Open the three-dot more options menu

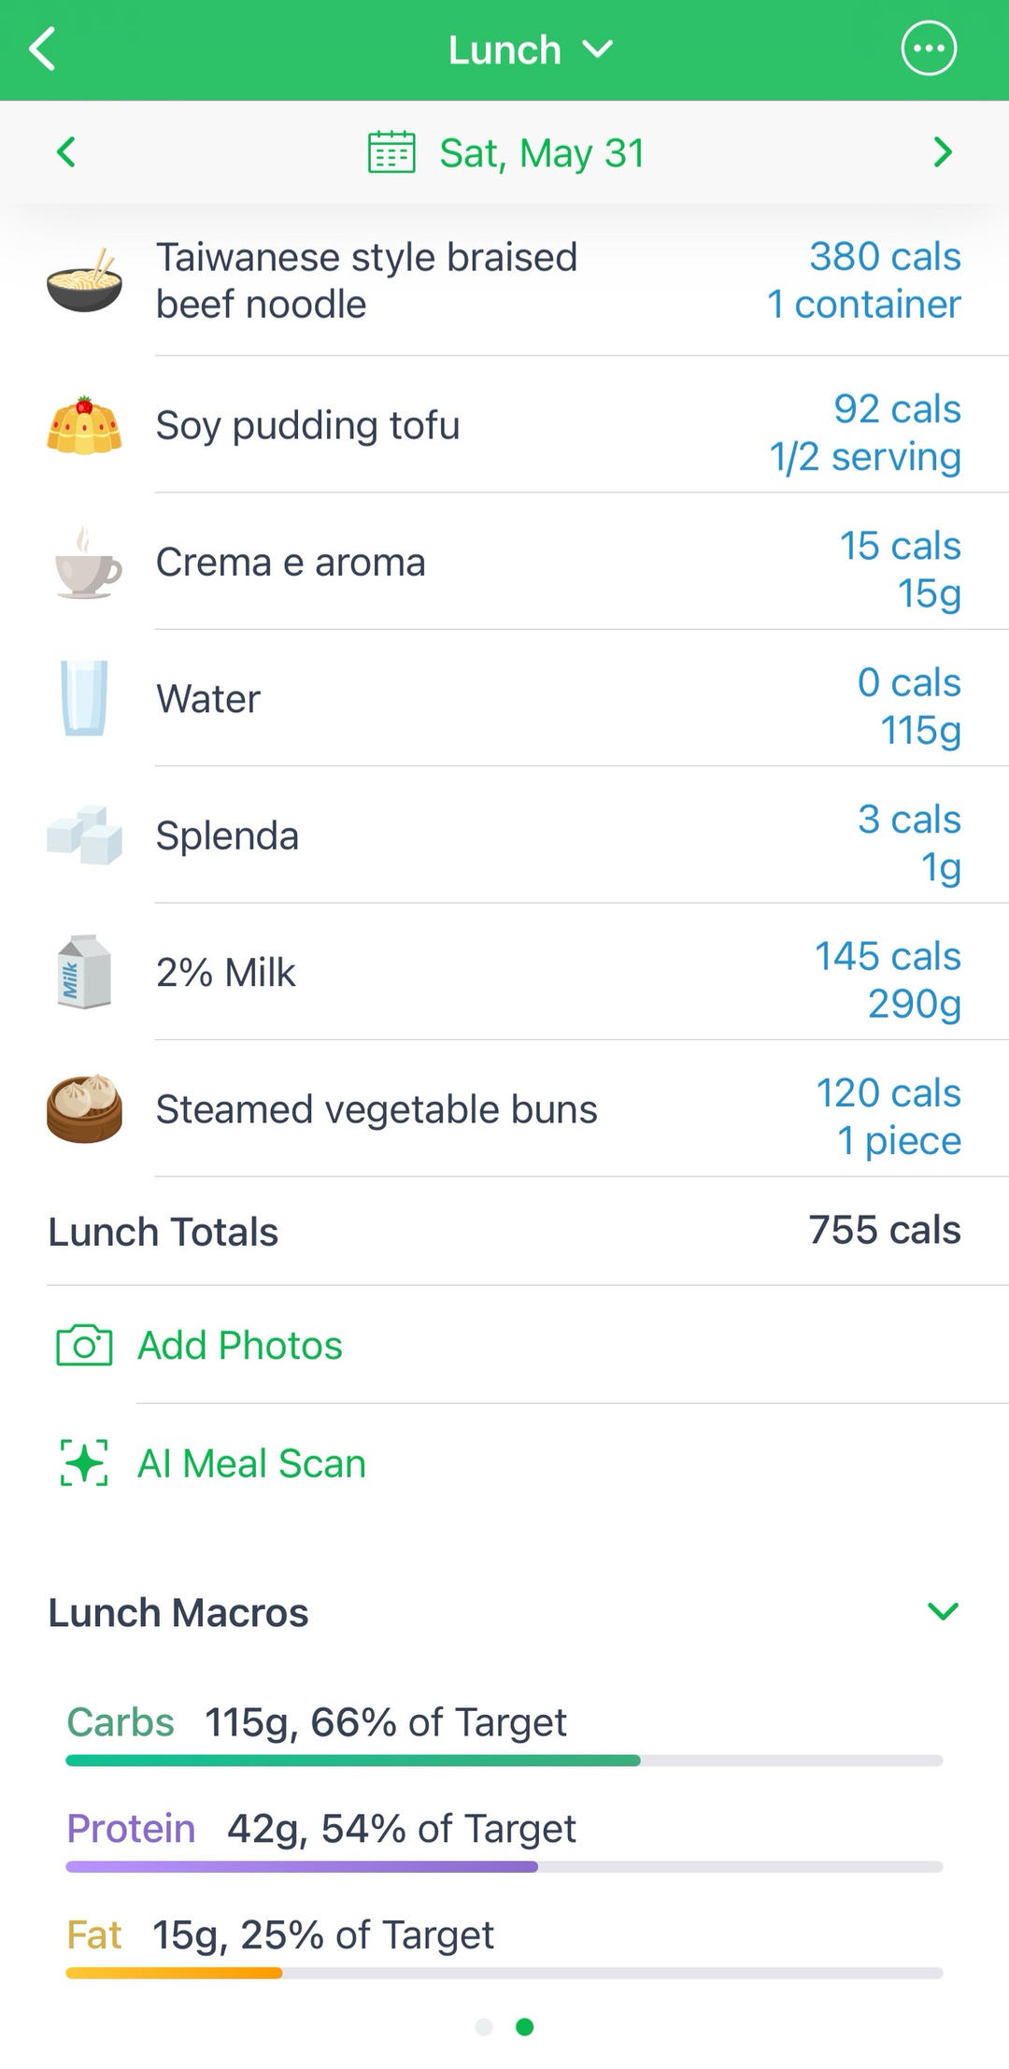point(929,50)
